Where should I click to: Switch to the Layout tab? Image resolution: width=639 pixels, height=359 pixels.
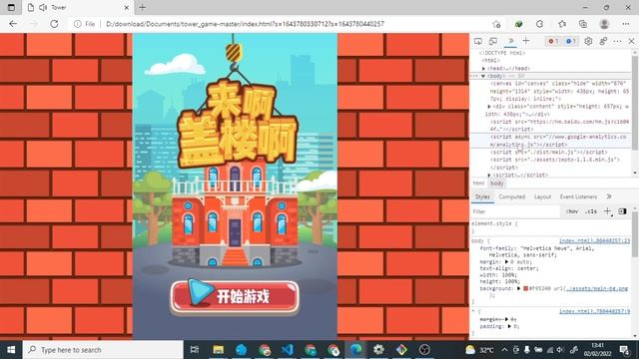coord(542,196)
